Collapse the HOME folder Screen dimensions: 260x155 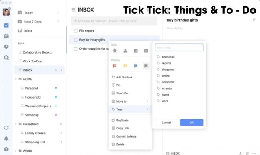(16, 79)
